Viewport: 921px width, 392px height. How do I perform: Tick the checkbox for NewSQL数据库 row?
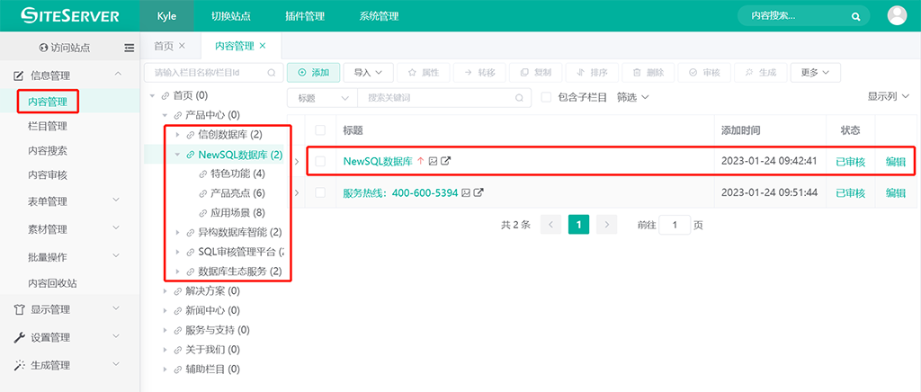tap(320, 162)
